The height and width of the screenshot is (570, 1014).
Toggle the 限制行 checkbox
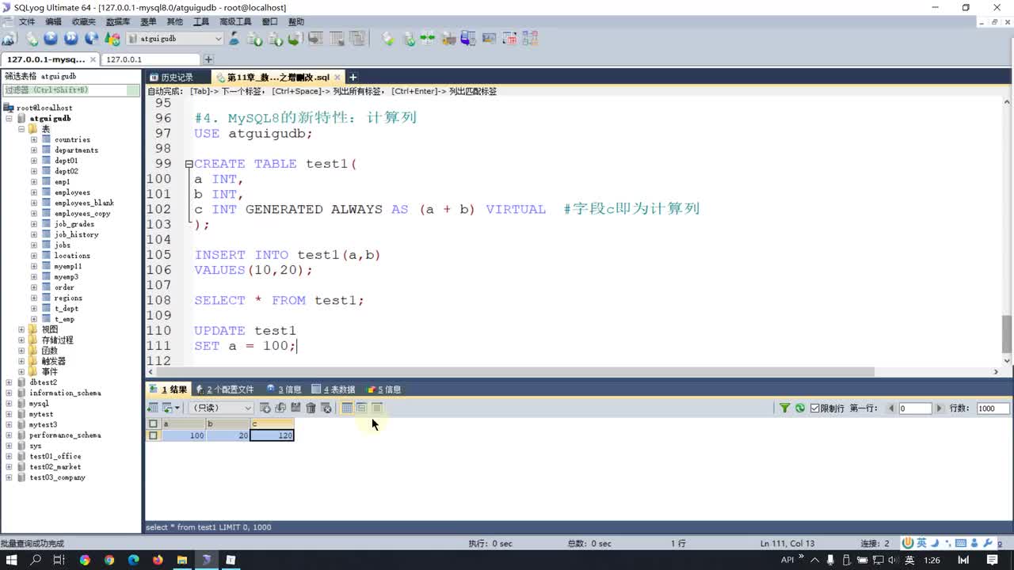pyautogui.click(x=814, y=408)
